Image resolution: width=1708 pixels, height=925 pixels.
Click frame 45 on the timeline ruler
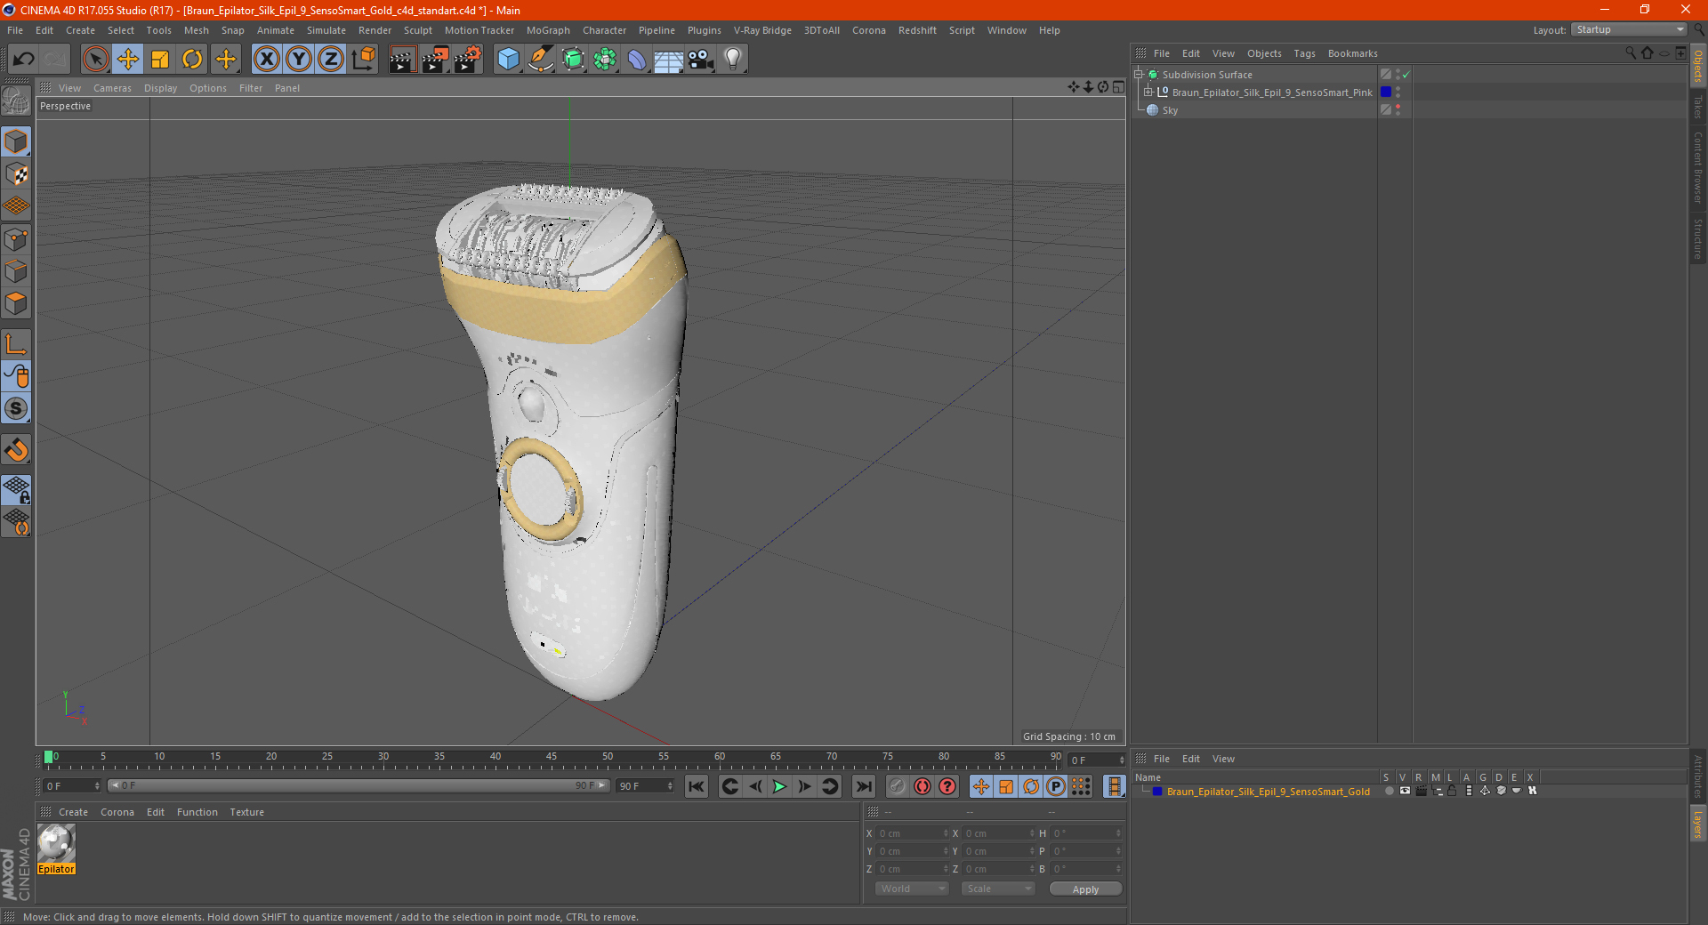552,757
